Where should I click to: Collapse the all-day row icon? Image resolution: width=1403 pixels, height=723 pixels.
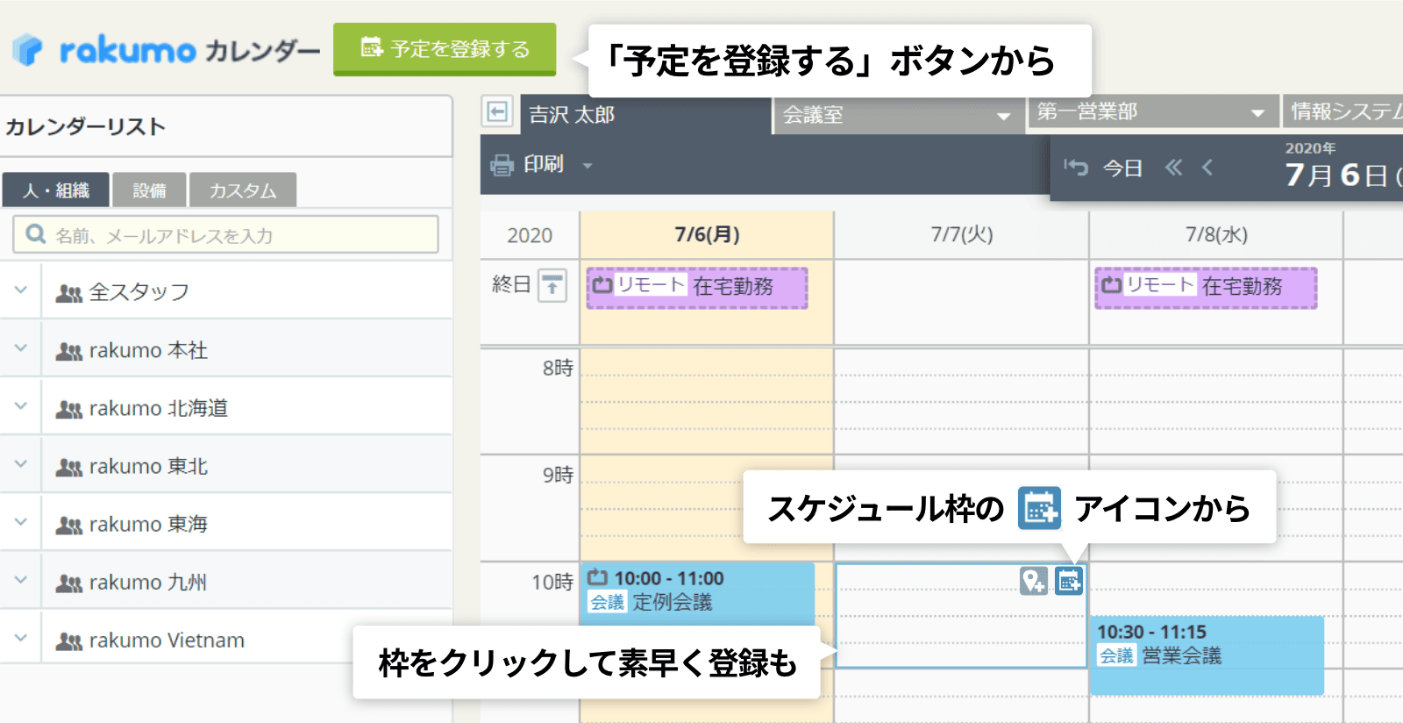click(552, 285)
